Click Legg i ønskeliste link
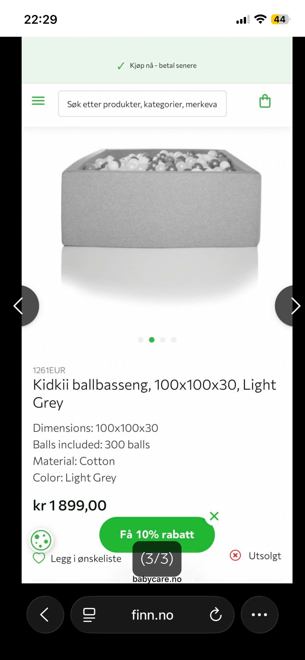The width and height of the screenshot is (305, 660). click(86, 558)
